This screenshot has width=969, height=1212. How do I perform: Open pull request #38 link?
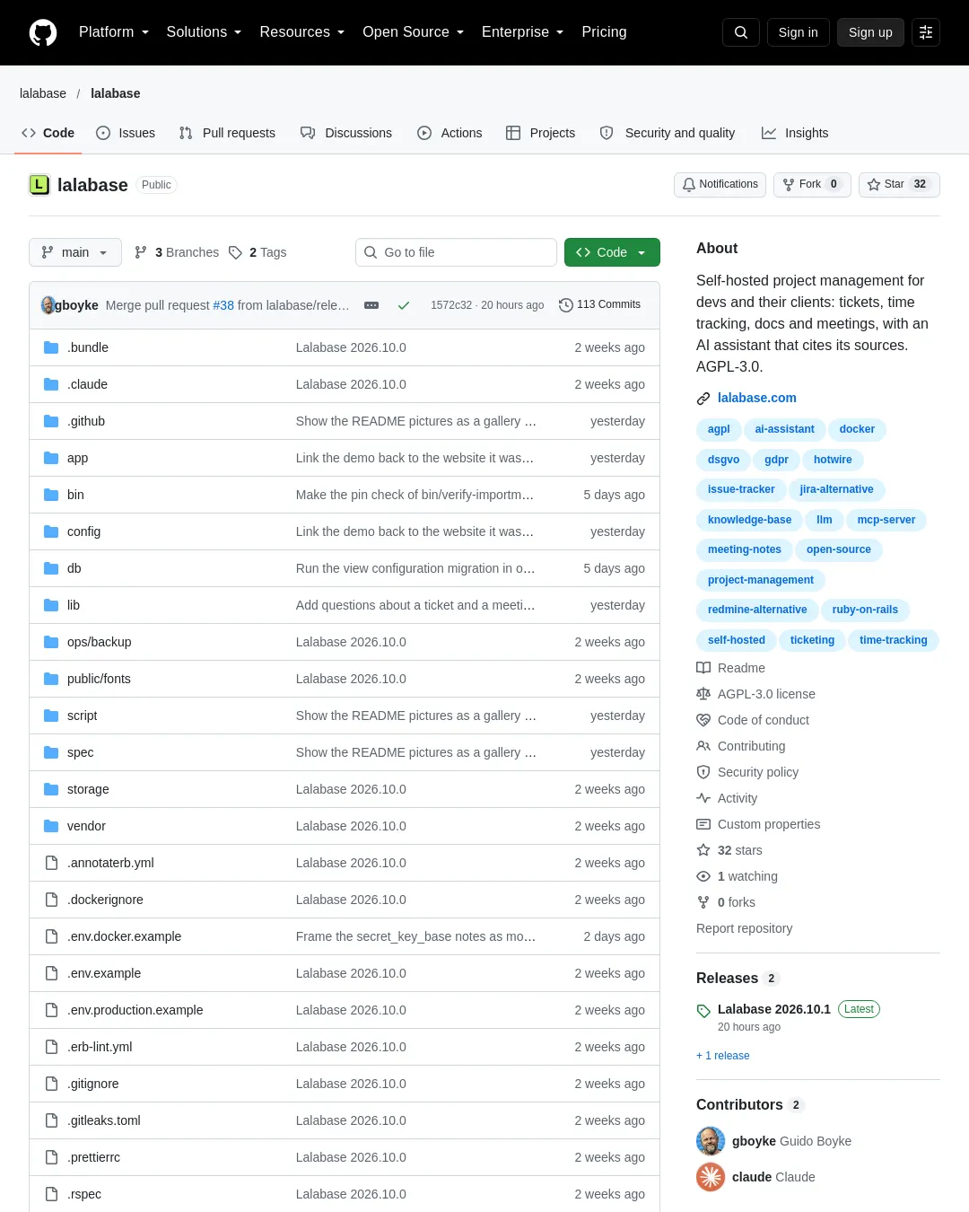[x=223, y=305]
